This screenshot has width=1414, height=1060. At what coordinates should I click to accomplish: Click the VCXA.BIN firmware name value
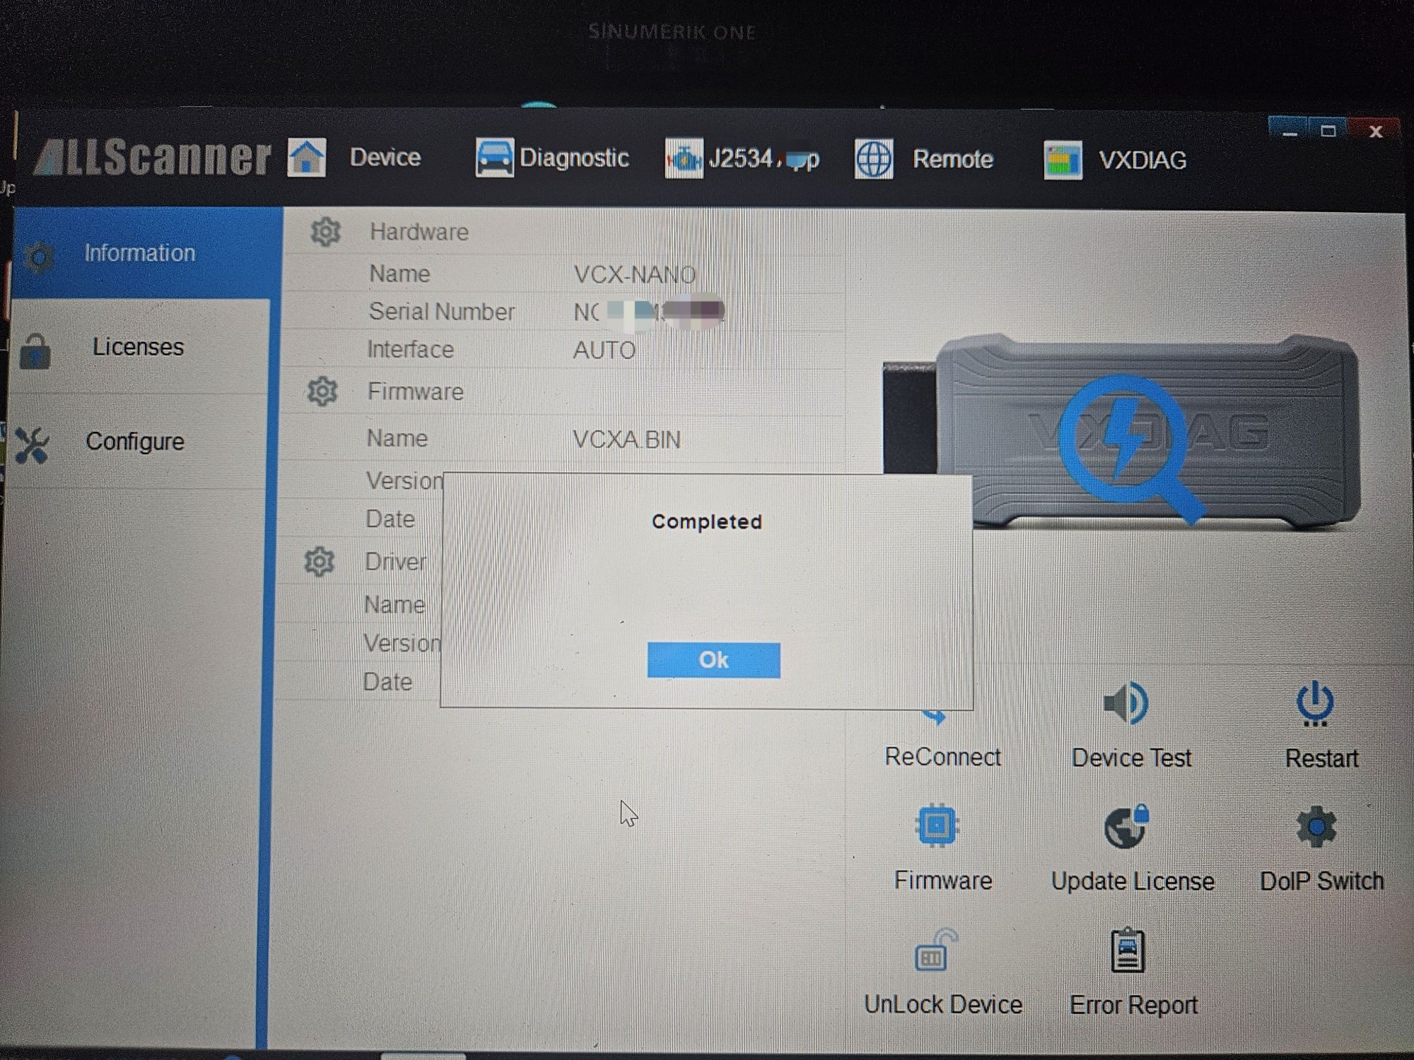tap(626, 440)
